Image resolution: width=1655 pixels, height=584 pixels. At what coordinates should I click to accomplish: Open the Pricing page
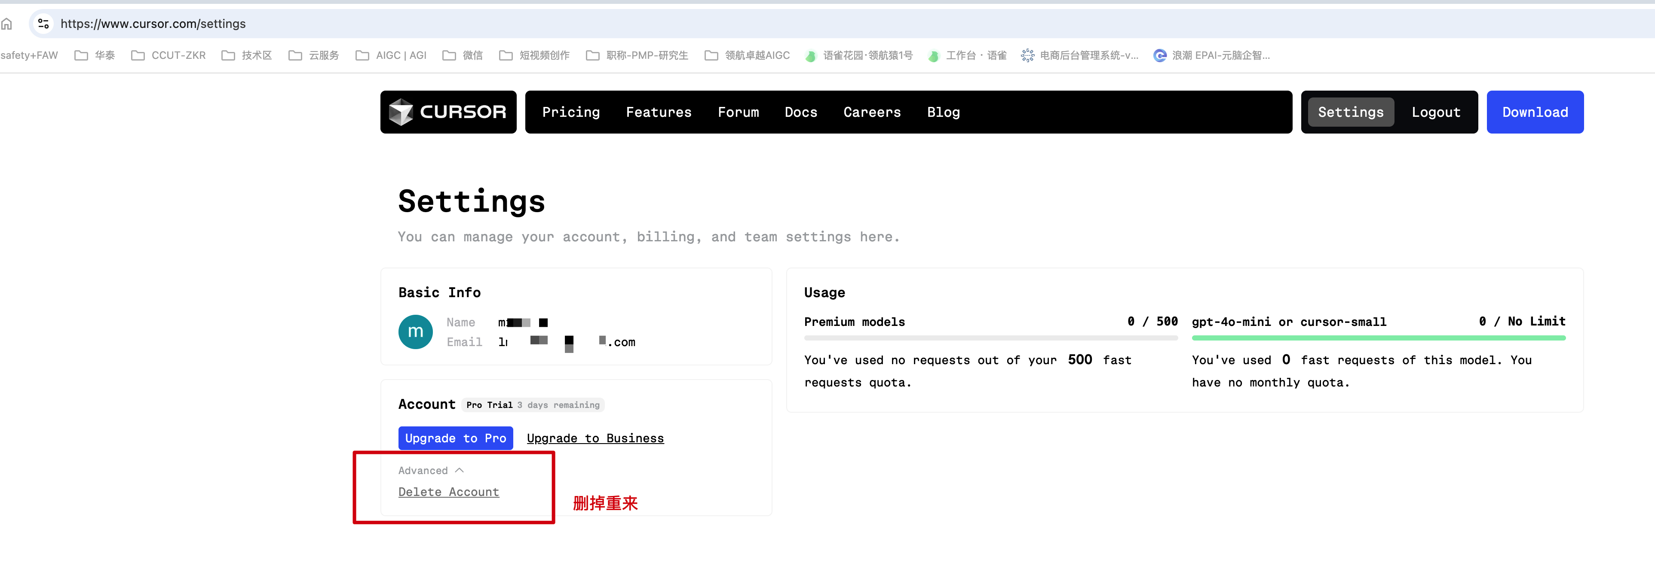(x=571, y=112)
